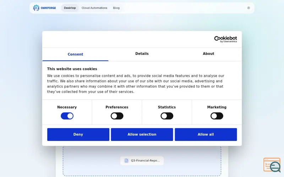This screenshot has height=177, width=284.
Task: Select the Q3-Financial-Repo... file chip
Action: pyautogui.click(x=142, y=161)
